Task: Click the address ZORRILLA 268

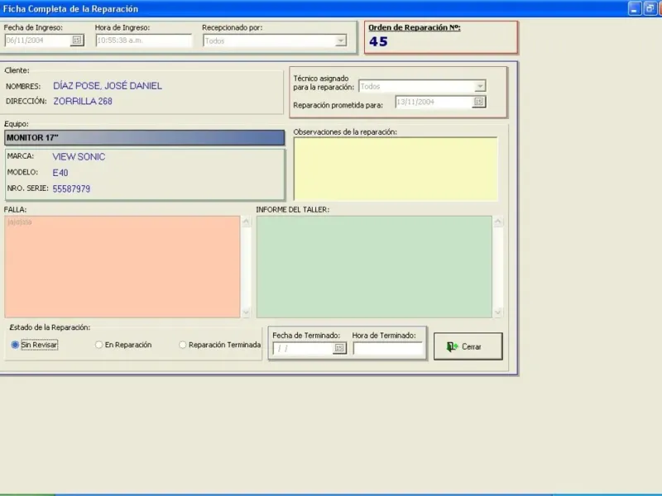Action: (83, 101)
